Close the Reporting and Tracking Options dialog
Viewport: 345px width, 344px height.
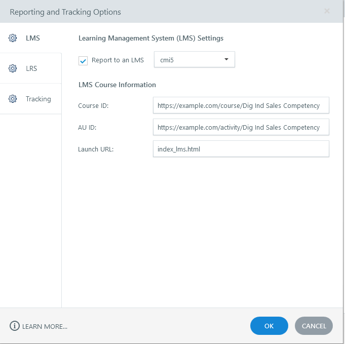tap(327, 11)
